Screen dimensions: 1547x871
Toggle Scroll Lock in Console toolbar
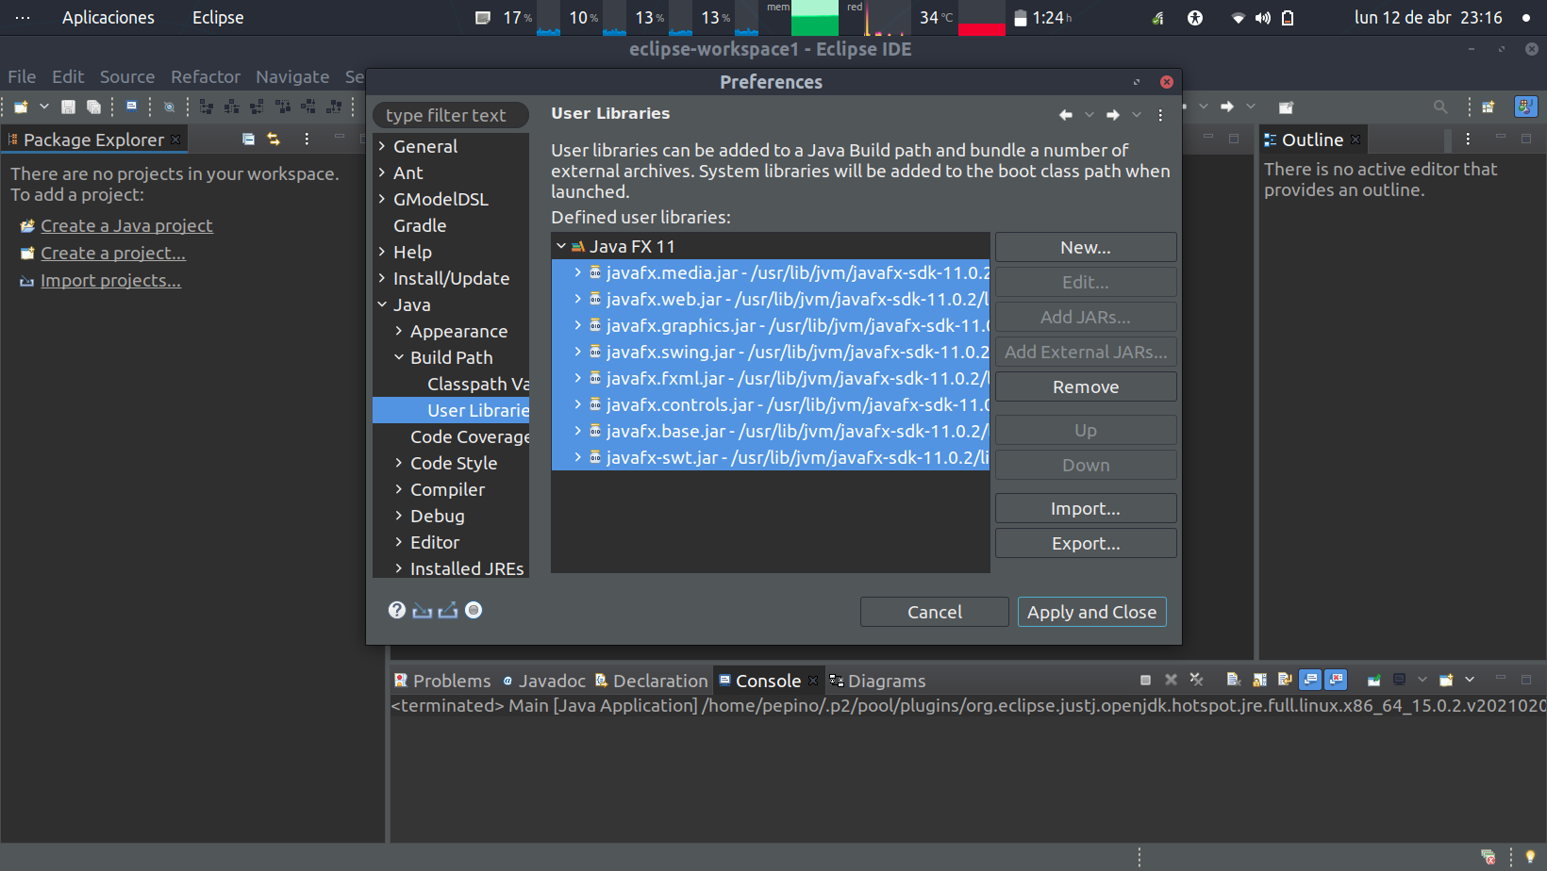click(1259, 680)
